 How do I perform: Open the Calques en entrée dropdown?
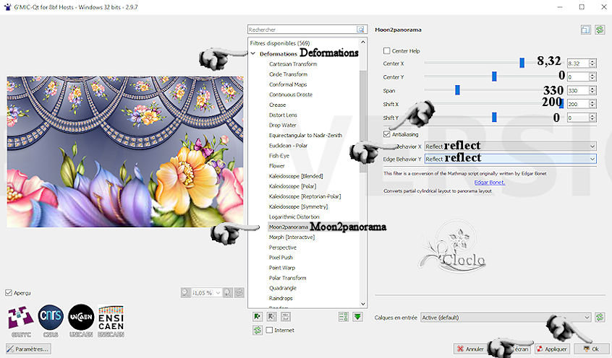click(x=505, y=317)
